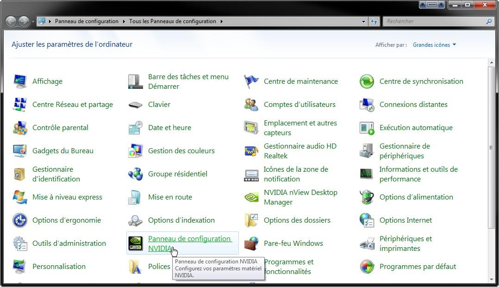Open the Gestionnaire de périphériques link
Screen dimensions: 499x287
405,151
